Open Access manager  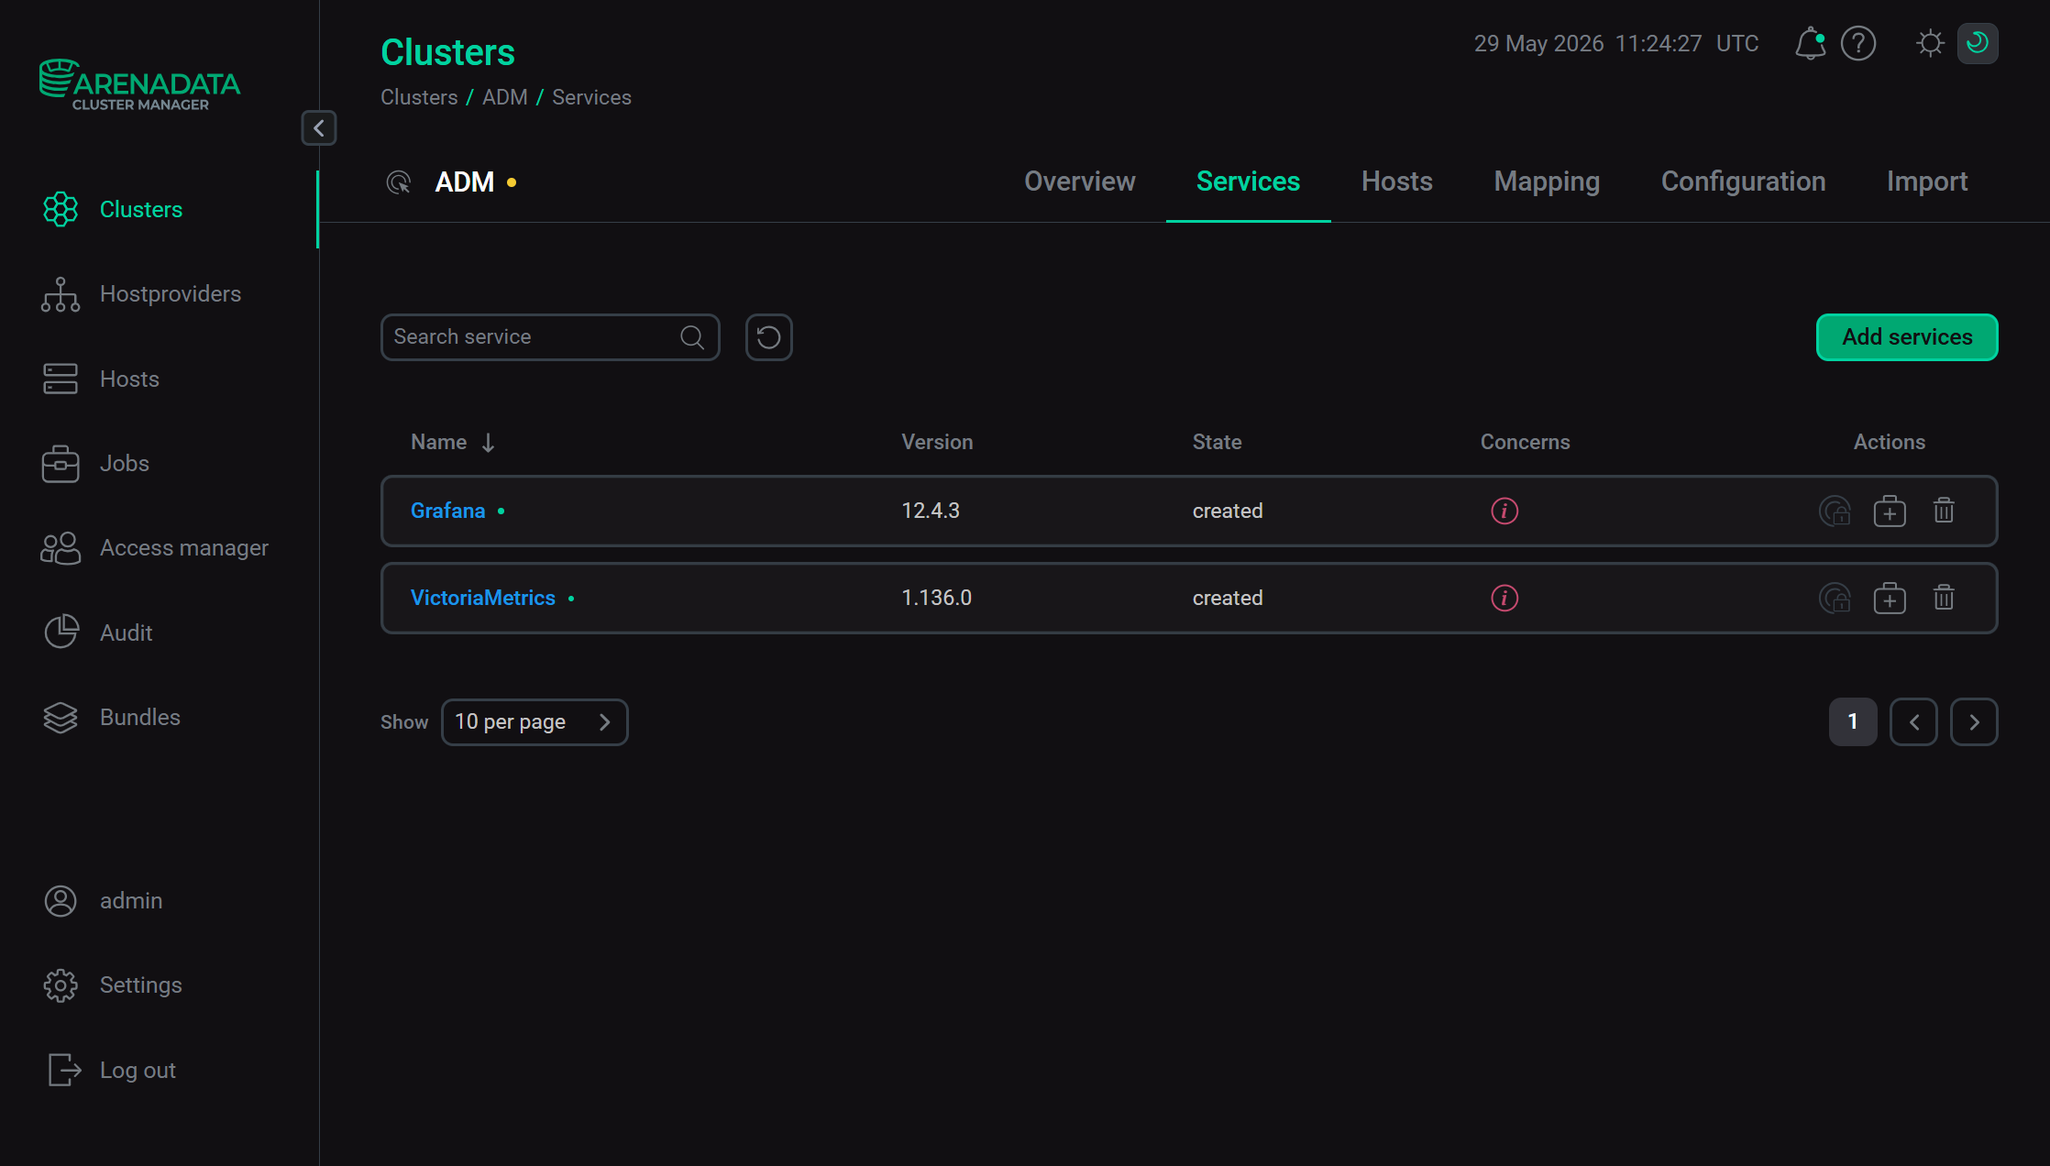154,548
